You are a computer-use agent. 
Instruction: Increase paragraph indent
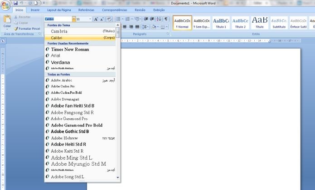pos(152,19)
